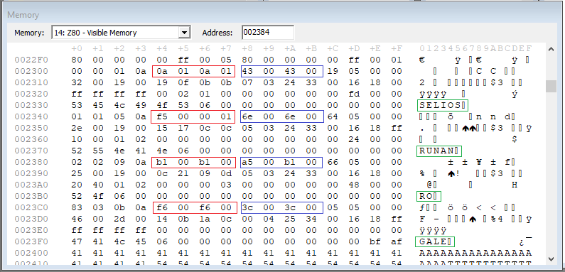Click byte bf in row 0023F0

coord(375,241)
